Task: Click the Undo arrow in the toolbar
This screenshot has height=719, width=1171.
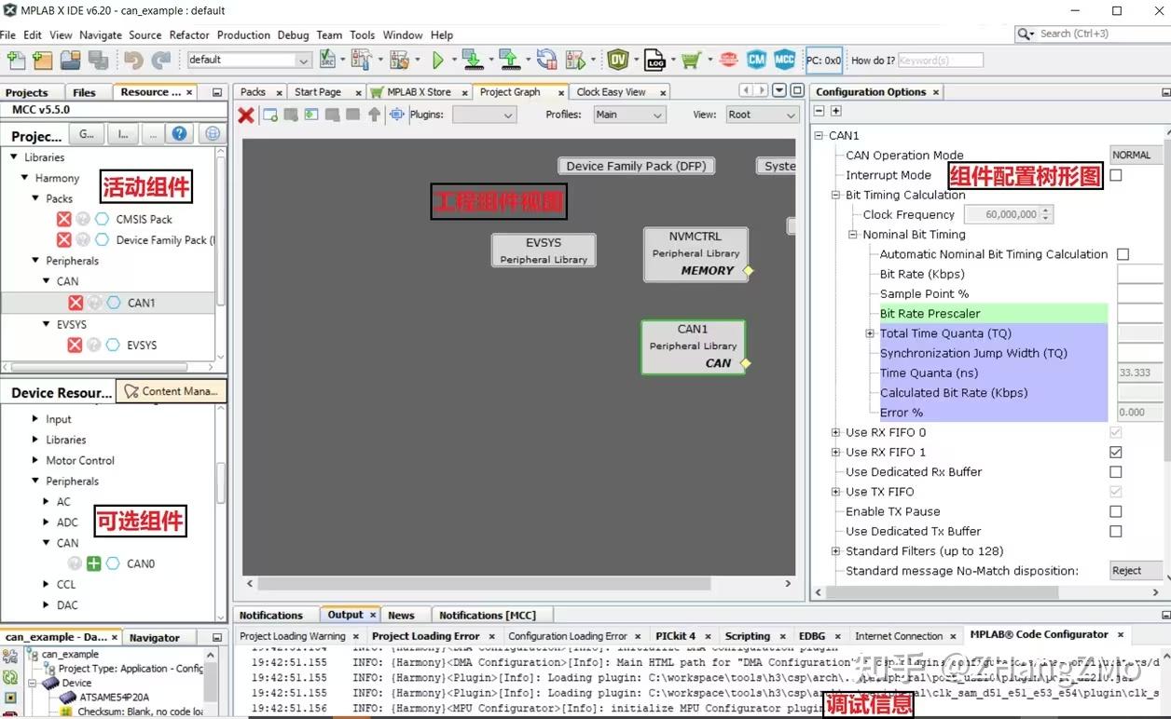Action: [132, 61]
